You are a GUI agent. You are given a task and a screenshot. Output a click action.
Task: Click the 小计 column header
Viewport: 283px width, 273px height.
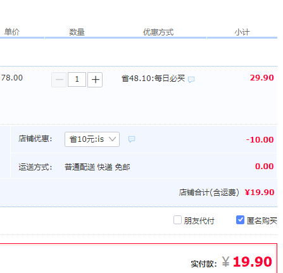pyautogui.click(x=242, y=32)
